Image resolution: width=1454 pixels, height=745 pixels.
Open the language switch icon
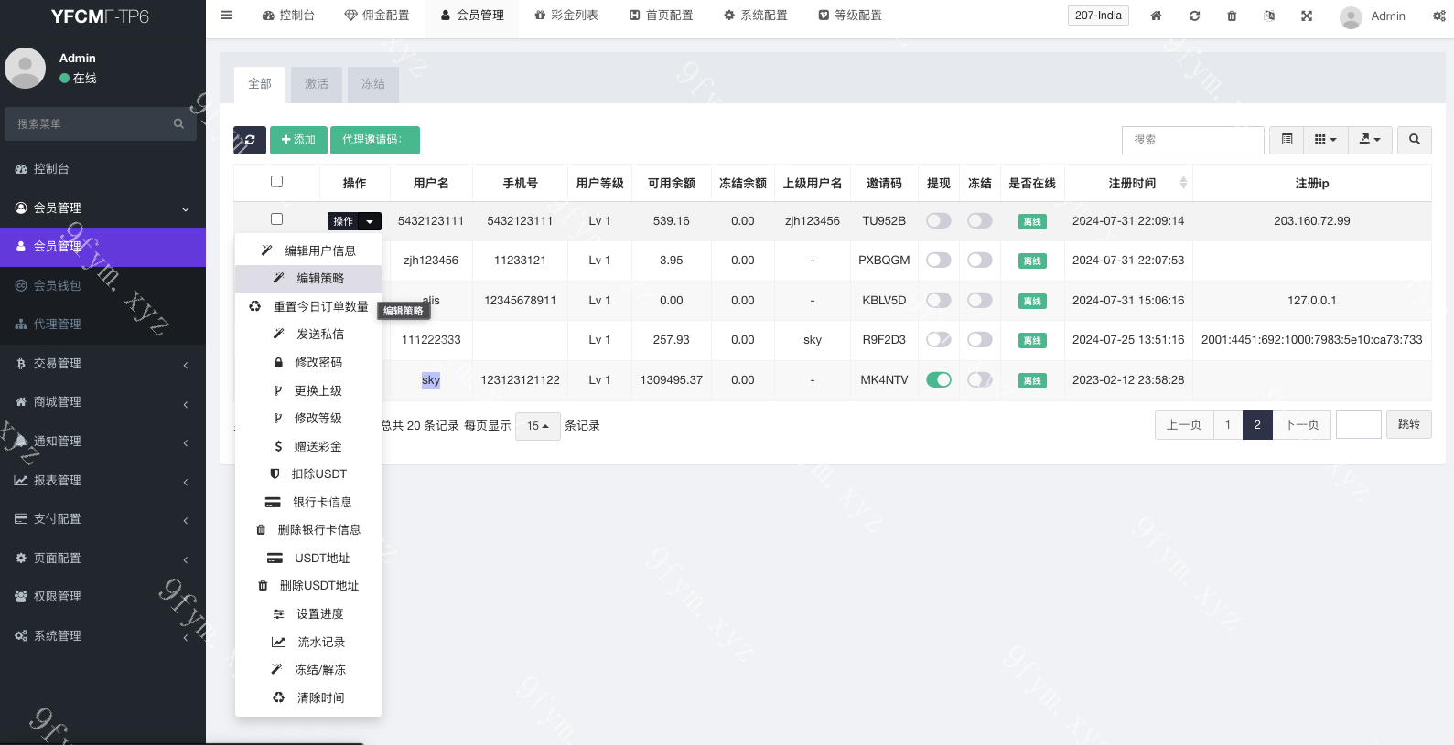(1269, 16)
